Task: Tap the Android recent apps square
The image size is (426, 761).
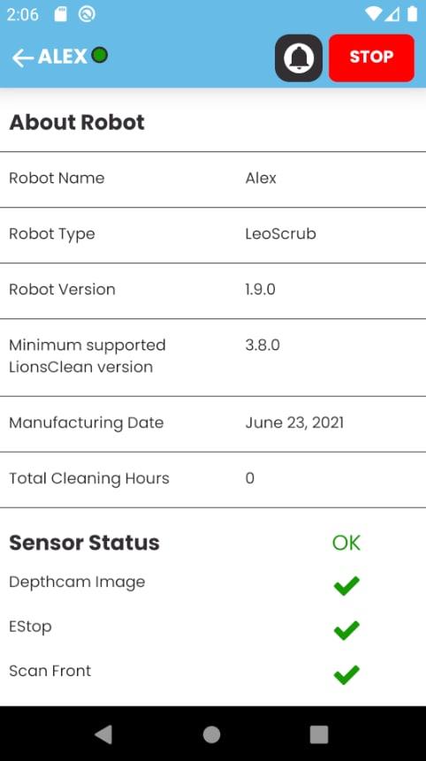Action: [x=319, y=734]
